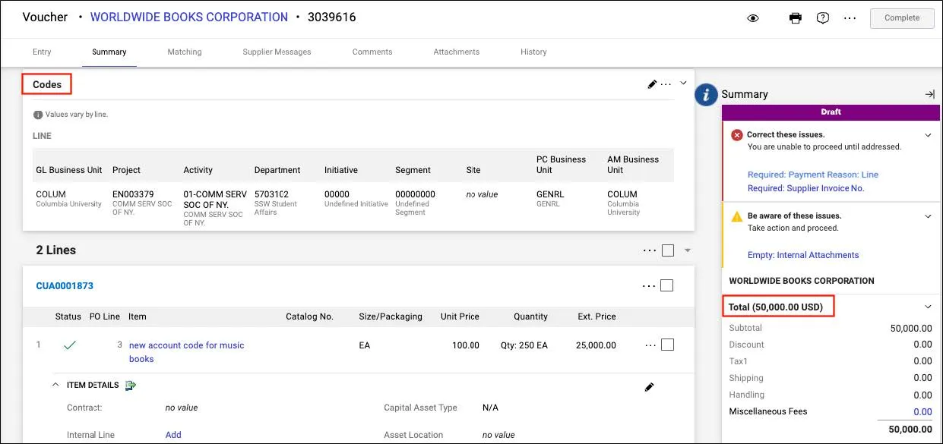Edit Codes section with pencil icon
Viewport: 943px width, 444px height.
click(x=652, y=83)
